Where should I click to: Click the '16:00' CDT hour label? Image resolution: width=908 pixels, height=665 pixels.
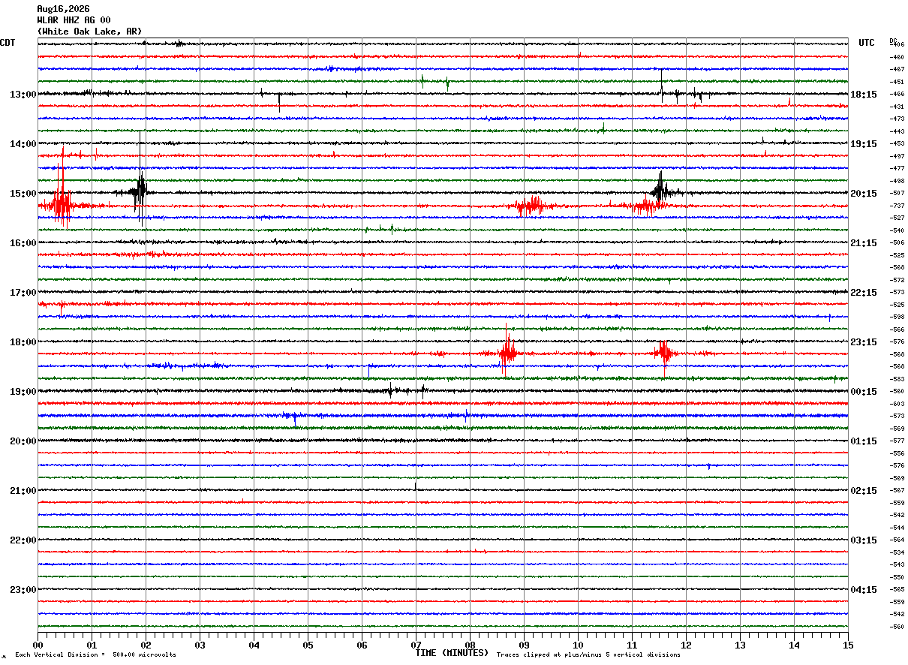(x=23, y=243)
